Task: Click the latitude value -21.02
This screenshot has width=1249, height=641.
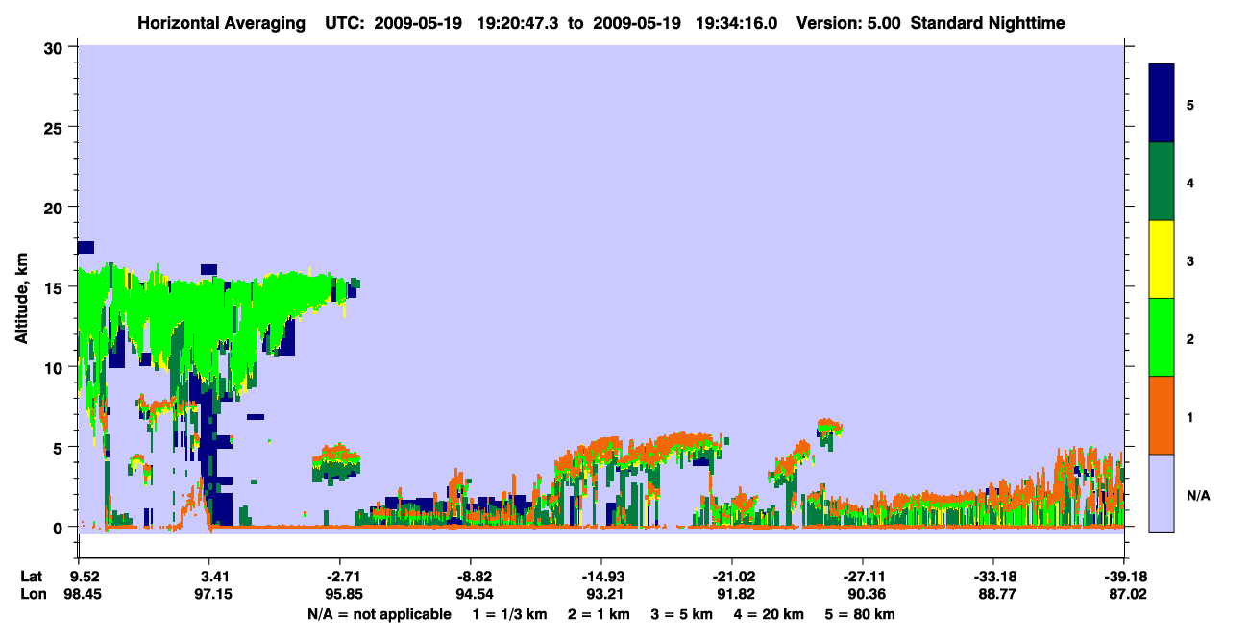Action: [732, 578]
